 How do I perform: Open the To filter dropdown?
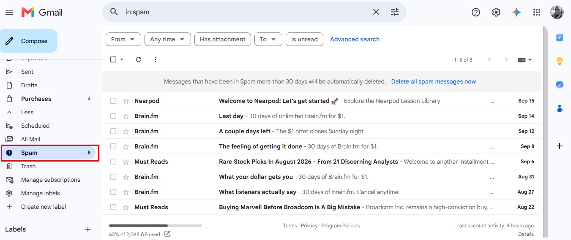pyautogui.click(x=268, y=39)
